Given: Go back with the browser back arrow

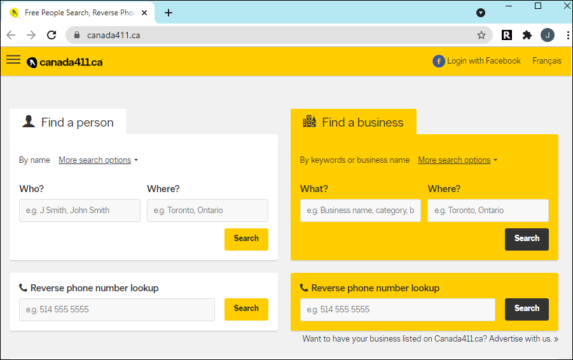Looking at the screenshot, I should (11, 35).
